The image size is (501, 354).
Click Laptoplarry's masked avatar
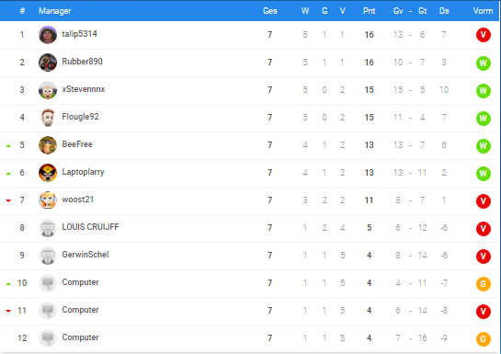pyautogui.click(x=48, y=173)
